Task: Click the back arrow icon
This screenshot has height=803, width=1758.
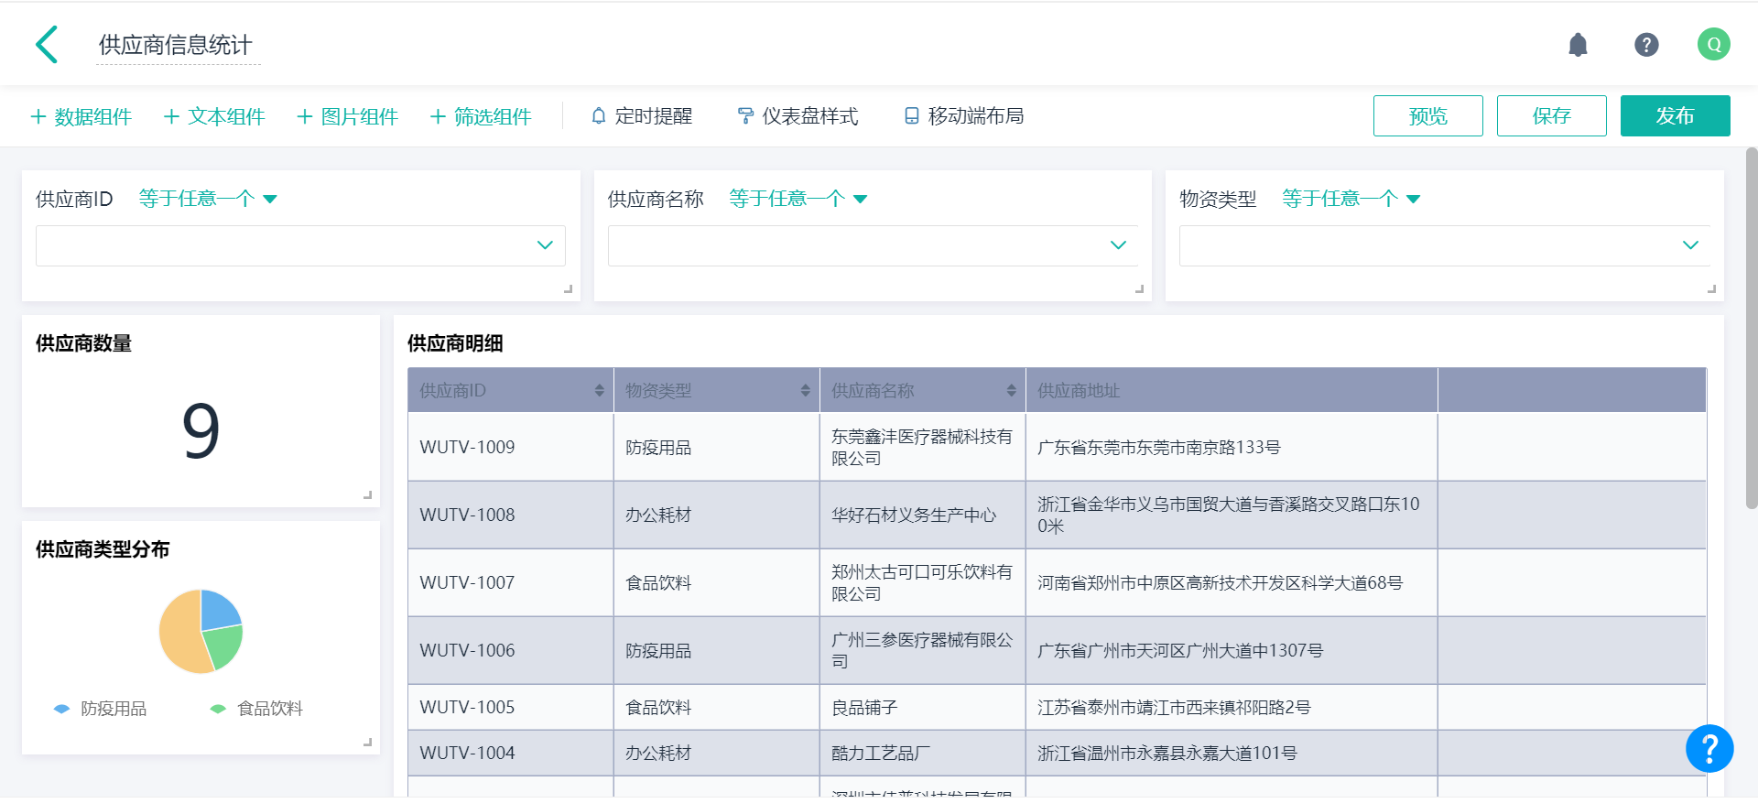Action: pos(47,45)
